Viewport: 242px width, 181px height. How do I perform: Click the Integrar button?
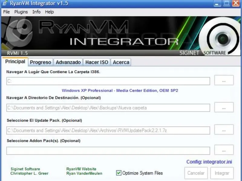coord(222,173)
